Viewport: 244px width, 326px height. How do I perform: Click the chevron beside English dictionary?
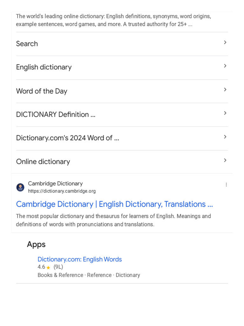225,66
